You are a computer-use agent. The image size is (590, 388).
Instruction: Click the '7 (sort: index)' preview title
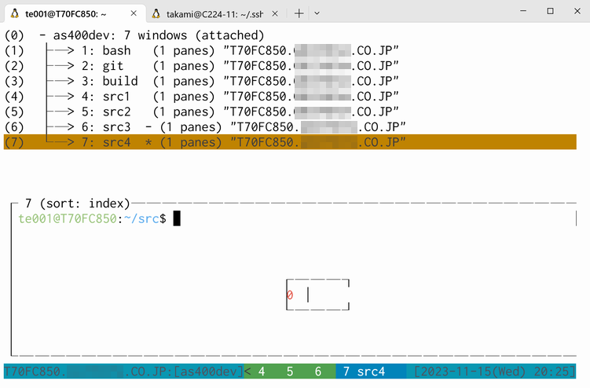77,203
